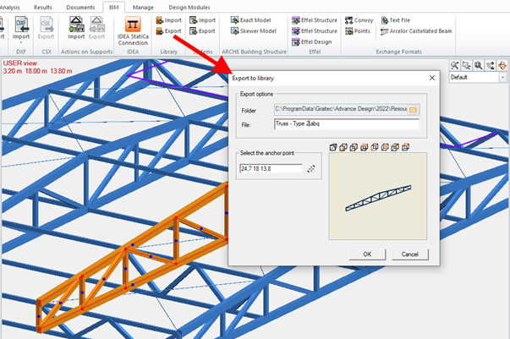510x339 pixels.
Task: Click the anchor point coordinates field
Action: pyautogui.click(x=270, y=168)
